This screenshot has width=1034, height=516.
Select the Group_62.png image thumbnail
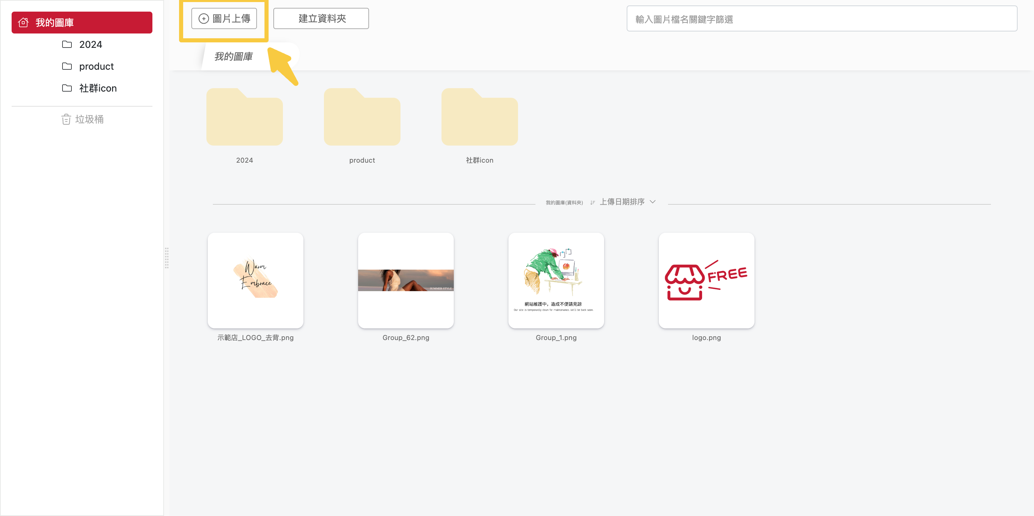click(406, 280)
